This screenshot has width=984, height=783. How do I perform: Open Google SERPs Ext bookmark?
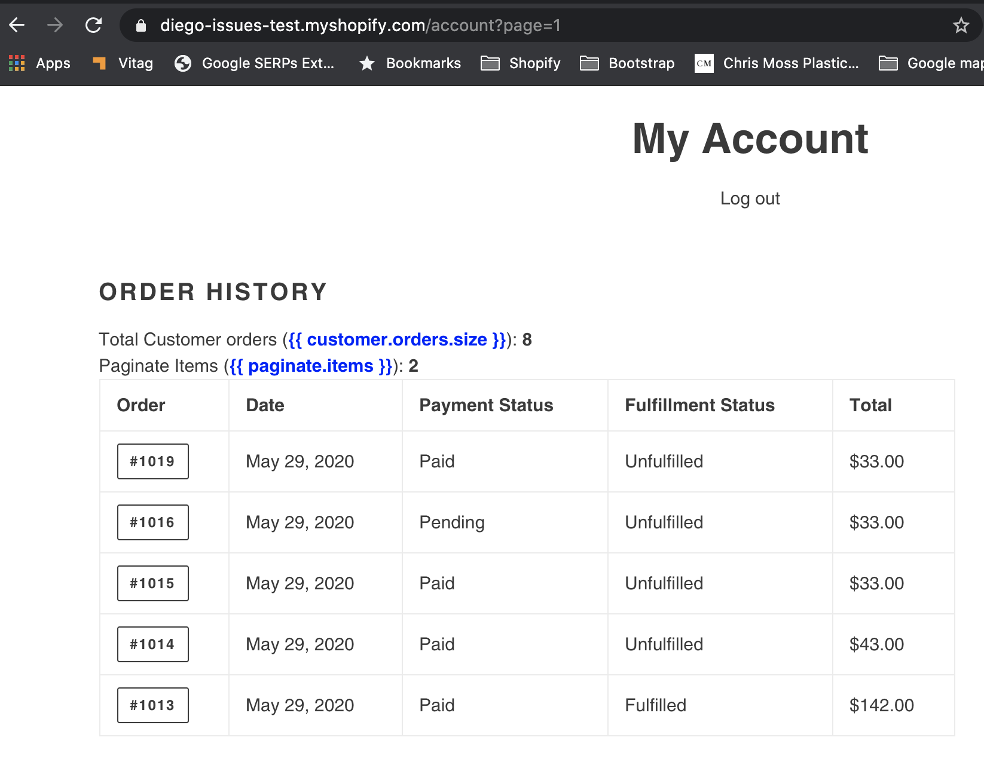pos(254,63)
